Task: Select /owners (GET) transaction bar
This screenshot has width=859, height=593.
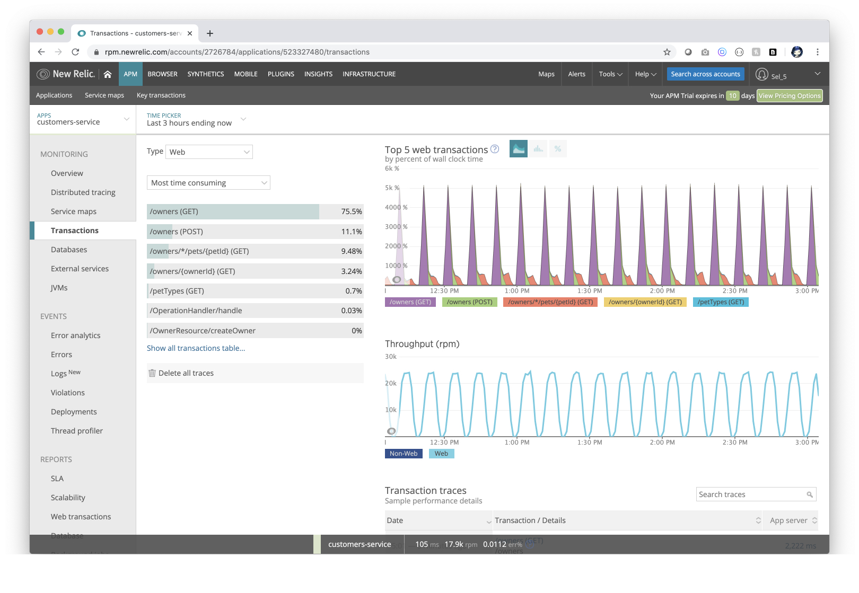Action: coord(255,211)
